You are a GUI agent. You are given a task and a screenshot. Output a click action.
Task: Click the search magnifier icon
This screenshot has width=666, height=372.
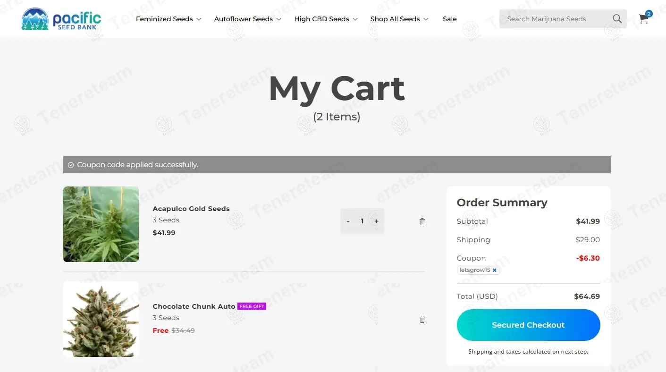tap(617, 19)
